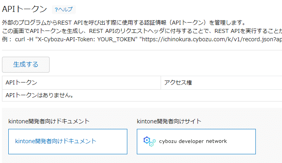Viewport: 282px width, 163px height.
Task: Open the ?ヘルプ help link
Action: coord(64,10)
